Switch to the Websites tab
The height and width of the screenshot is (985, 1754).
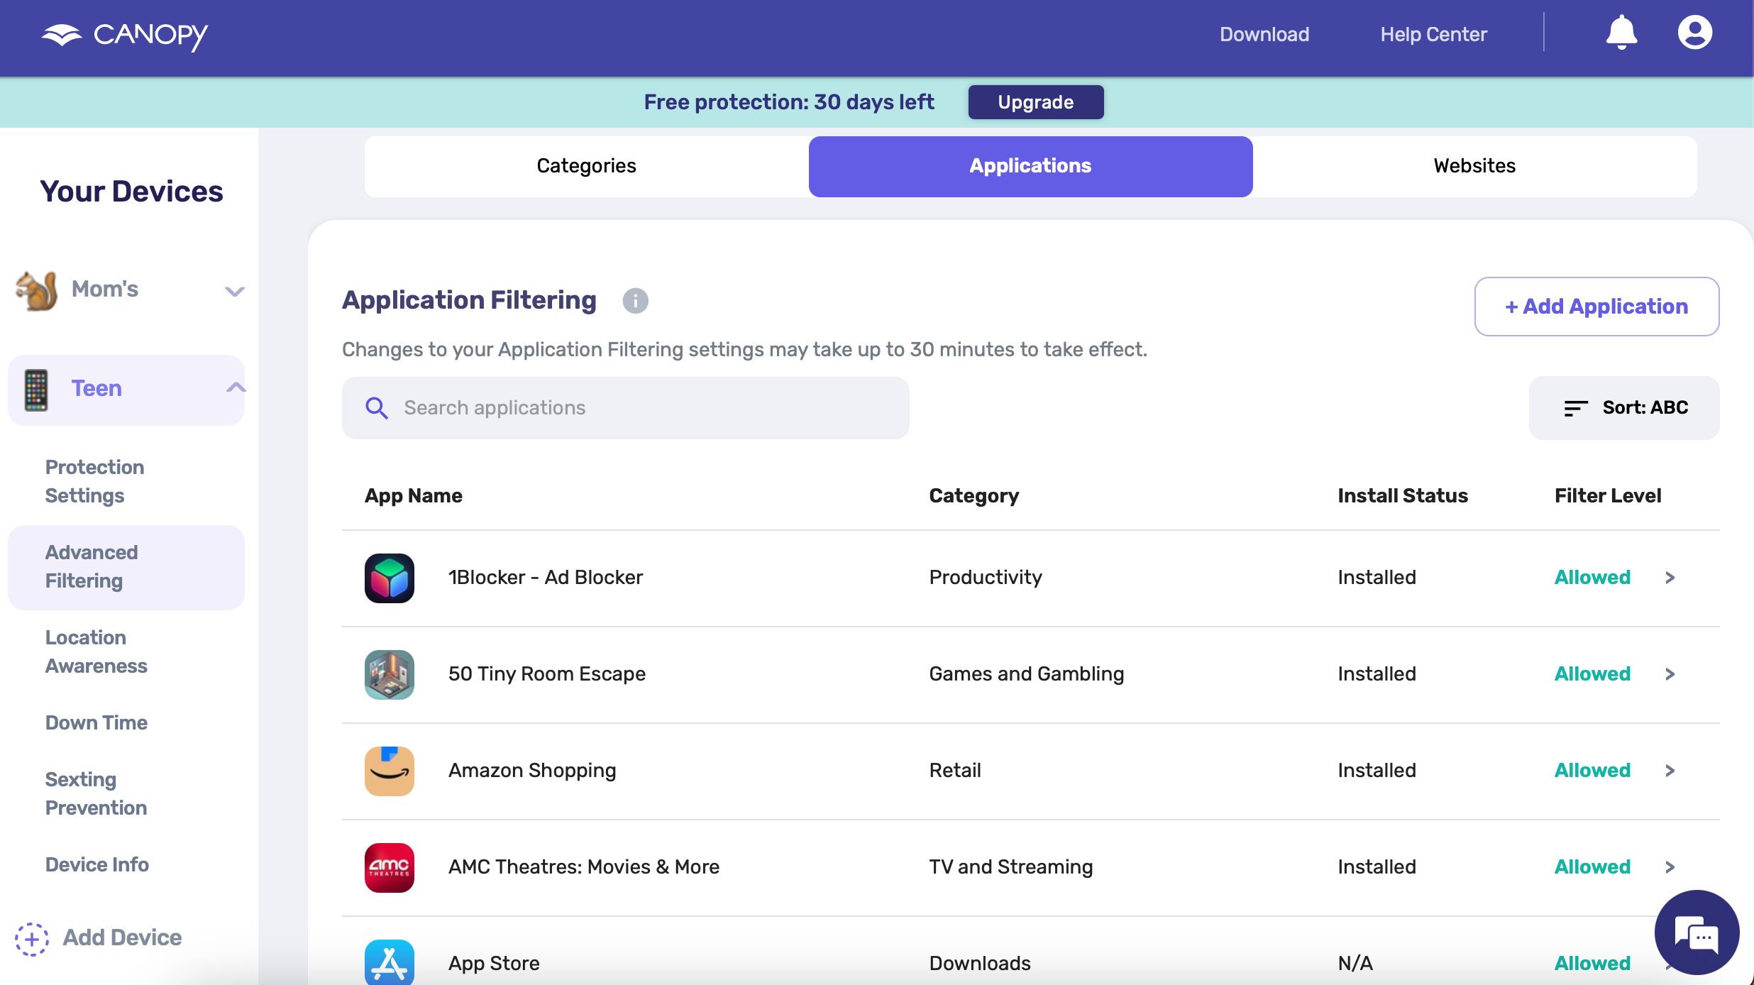[1474, 166]
